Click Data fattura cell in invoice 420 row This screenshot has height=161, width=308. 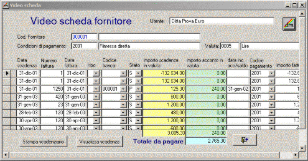tap(75, 97)
